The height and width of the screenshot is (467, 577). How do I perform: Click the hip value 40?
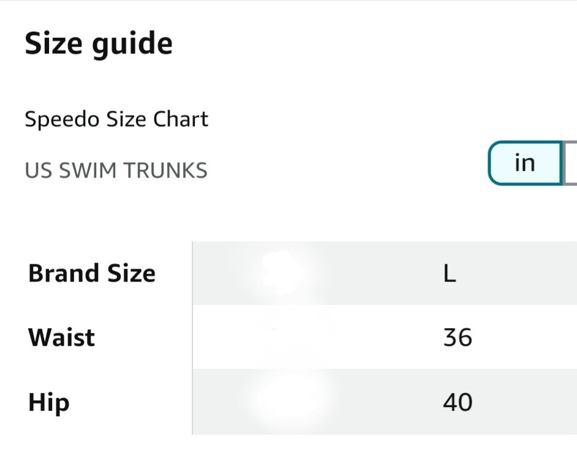click(458, 402)
